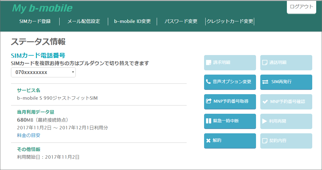Select パスワード変更 in the top navigation
Screen dimensions: 322x170
pos(181,21)
